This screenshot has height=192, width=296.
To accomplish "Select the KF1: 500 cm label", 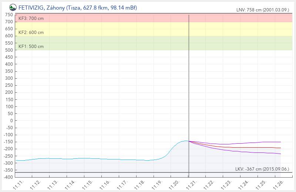I will coord(31,47).
